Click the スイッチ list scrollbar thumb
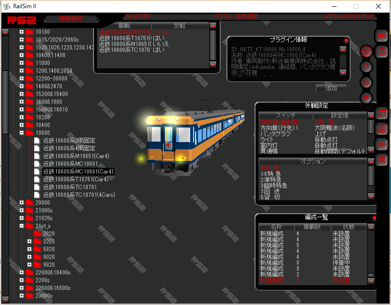Viewport: 391px width, 305px height. click(x=371, y=127)
